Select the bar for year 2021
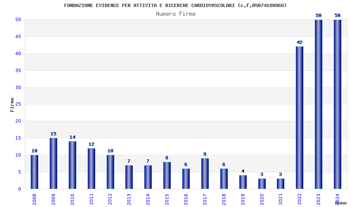The width and height of the screenshot is (351, 207). 280,184
